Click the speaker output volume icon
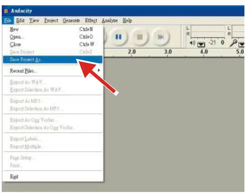 pyautogui.click(x=193, y=43)
